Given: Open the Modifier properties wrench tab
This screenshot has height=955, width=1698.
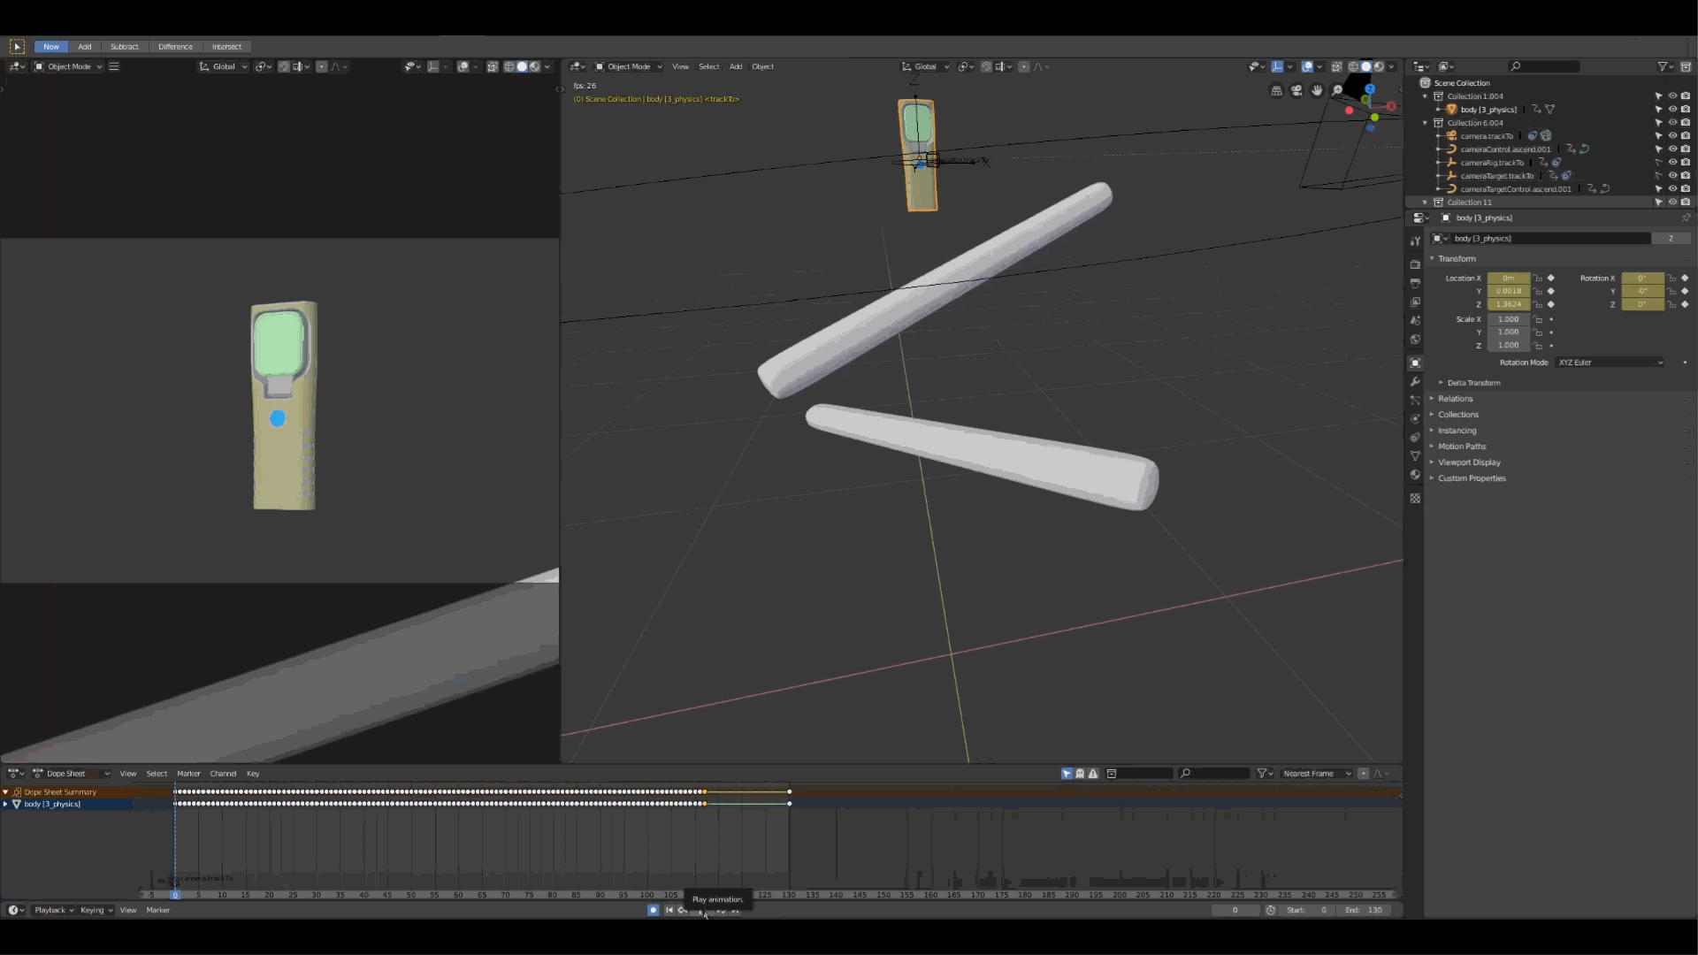Looking at the screenshot, I should 1415,382.
